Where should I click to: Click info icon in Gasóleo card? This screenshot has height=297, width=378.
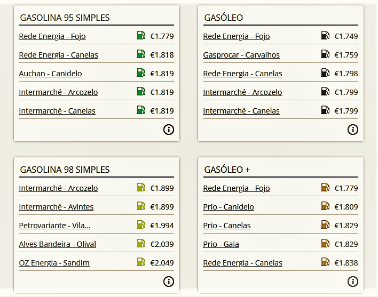353,130
